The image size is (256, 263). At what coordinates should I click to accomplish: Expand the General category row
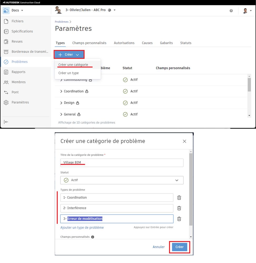[x=61, y=114]
